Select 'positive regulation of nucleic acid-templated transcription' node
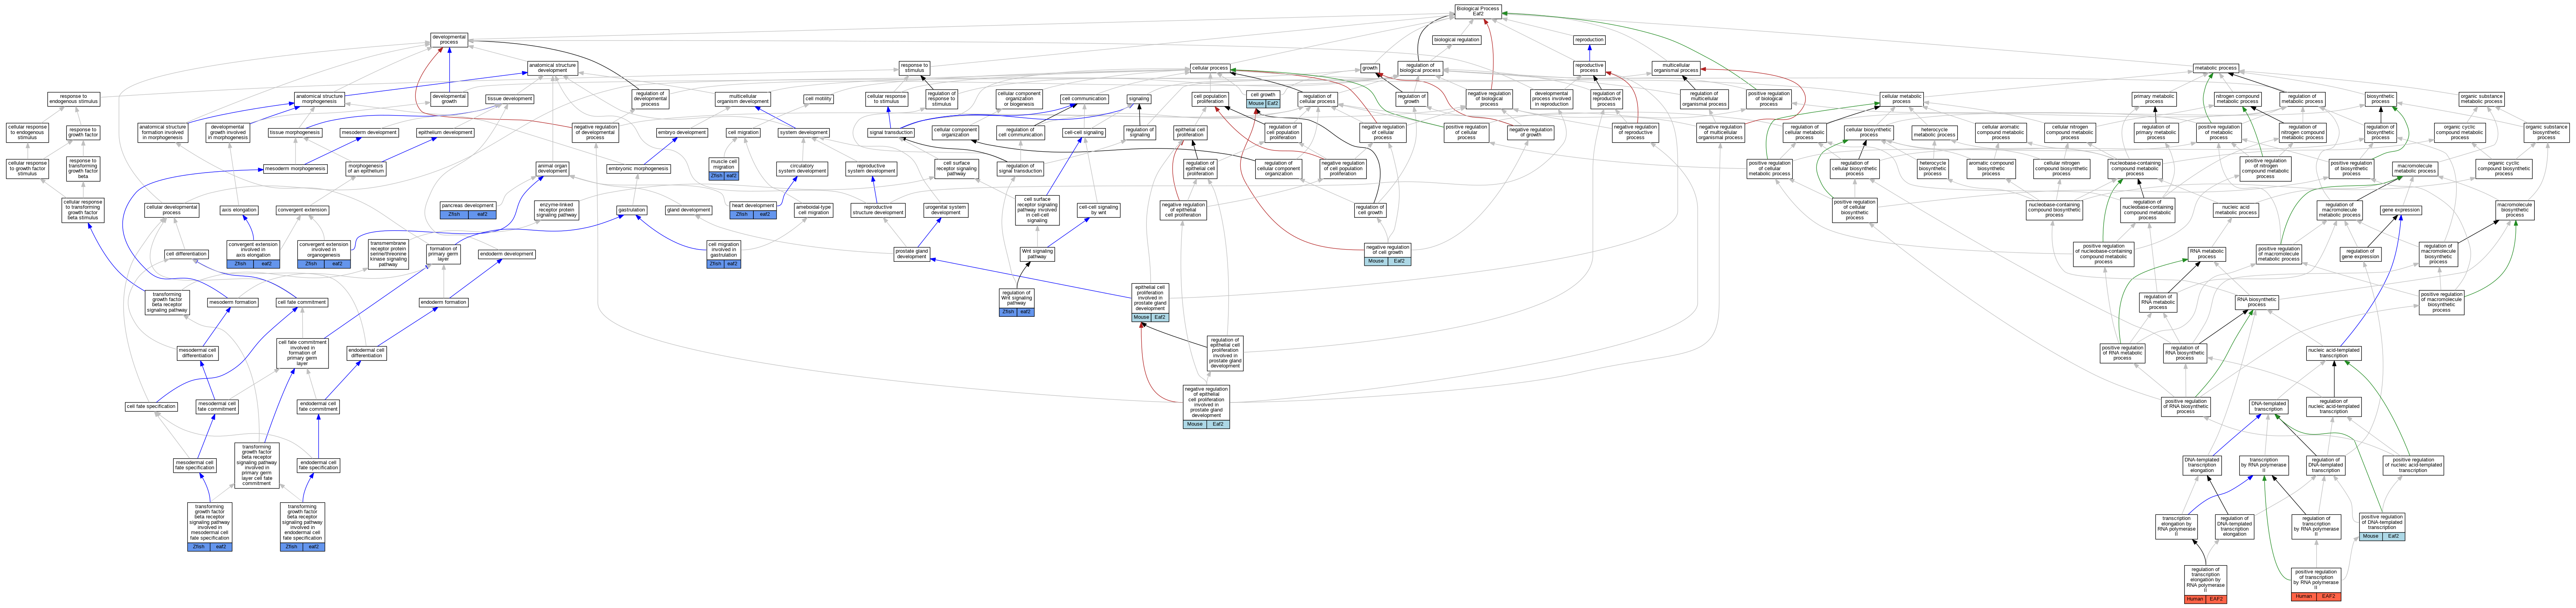 [x=2412, y=465]
